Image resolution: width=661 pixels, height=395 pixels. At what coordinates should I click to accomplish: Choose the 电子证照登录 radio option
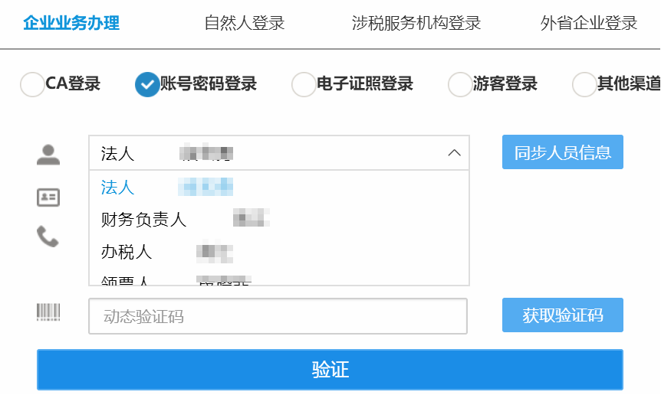[x=304, y=84]
